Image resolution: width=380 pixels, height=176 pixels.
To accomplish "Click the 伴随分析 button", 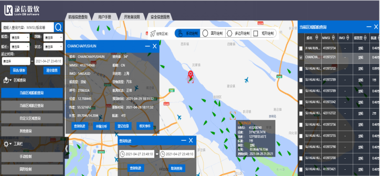I will pyautogui.click(x=101, y=126).
